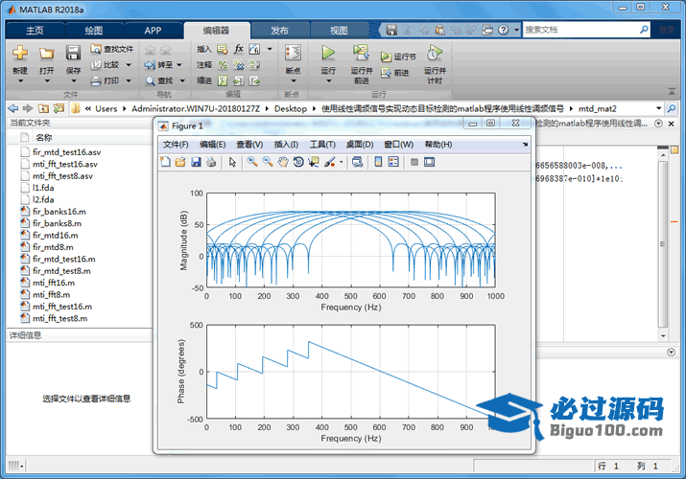This screenshot has height=479, width=686.
Task: Click Run Section (运行节) icon
Action: (x=386, y=57)
